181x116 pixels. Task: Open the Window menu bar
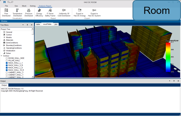click(x=4, y=21)
